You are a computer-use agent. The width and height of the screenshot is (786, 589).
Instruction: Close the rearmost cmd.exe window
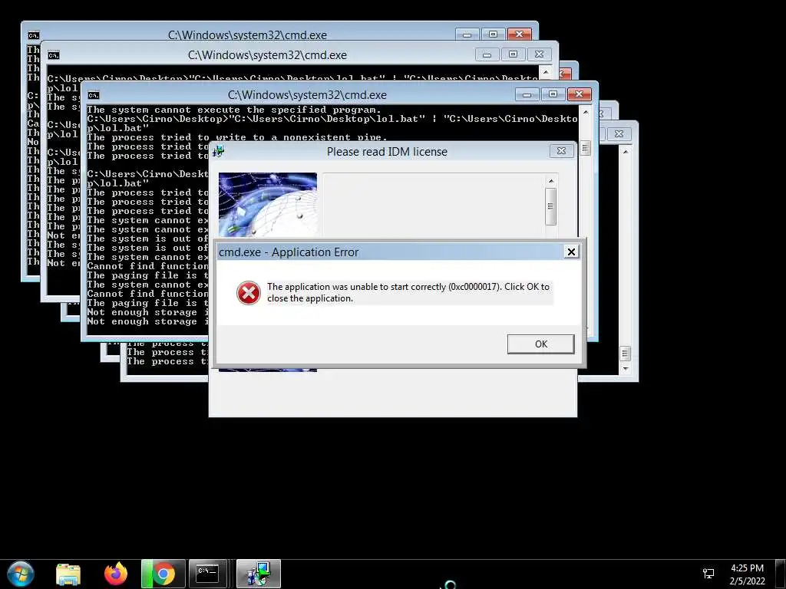coord(520,34)
